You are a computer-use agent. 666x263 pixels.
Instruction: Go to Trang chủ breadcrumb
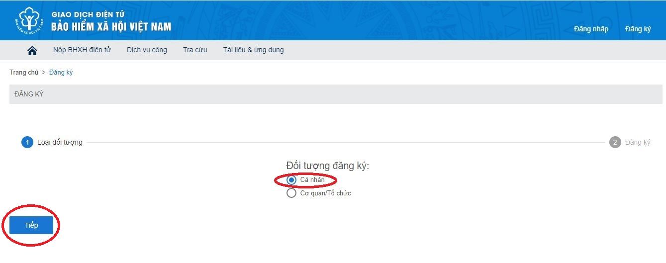24,73
